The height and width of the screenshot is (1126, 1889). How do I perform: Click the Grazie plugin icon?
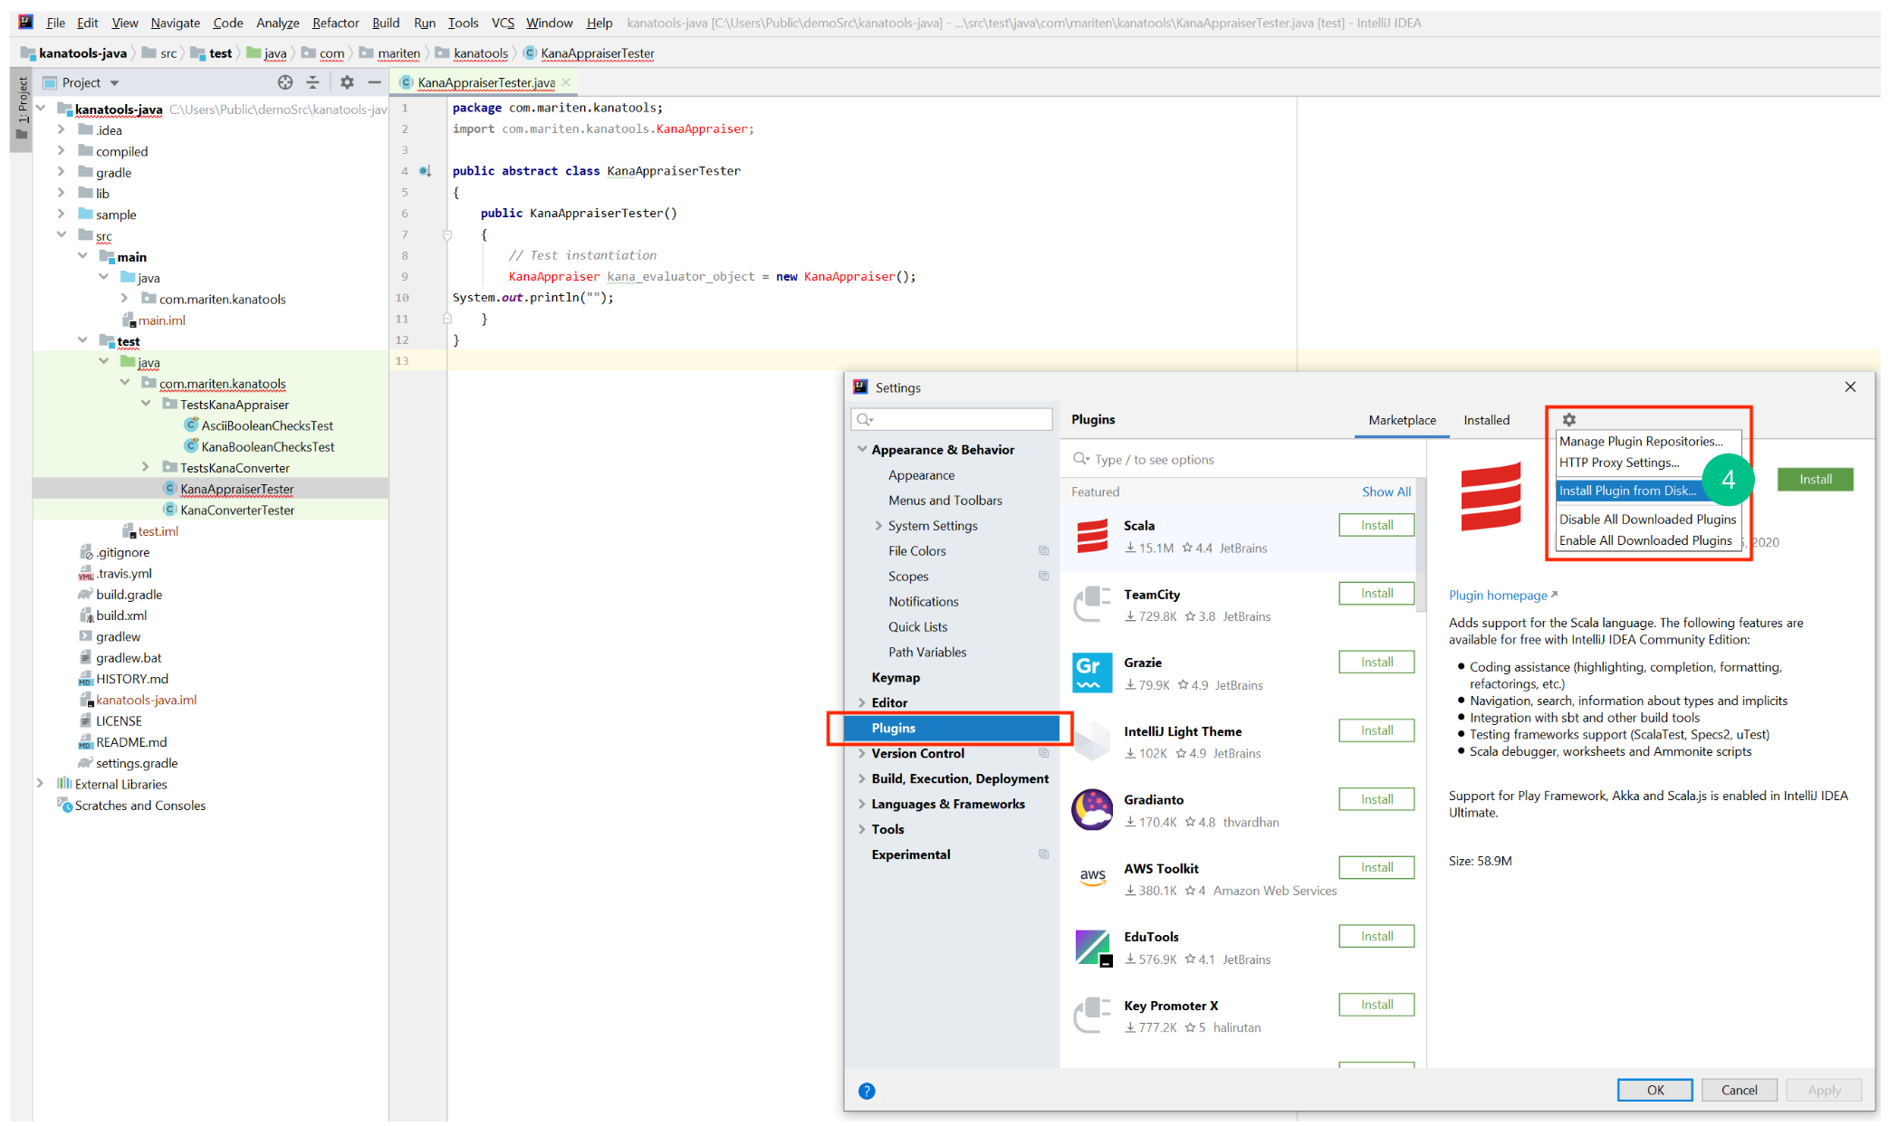(1092, 673)
